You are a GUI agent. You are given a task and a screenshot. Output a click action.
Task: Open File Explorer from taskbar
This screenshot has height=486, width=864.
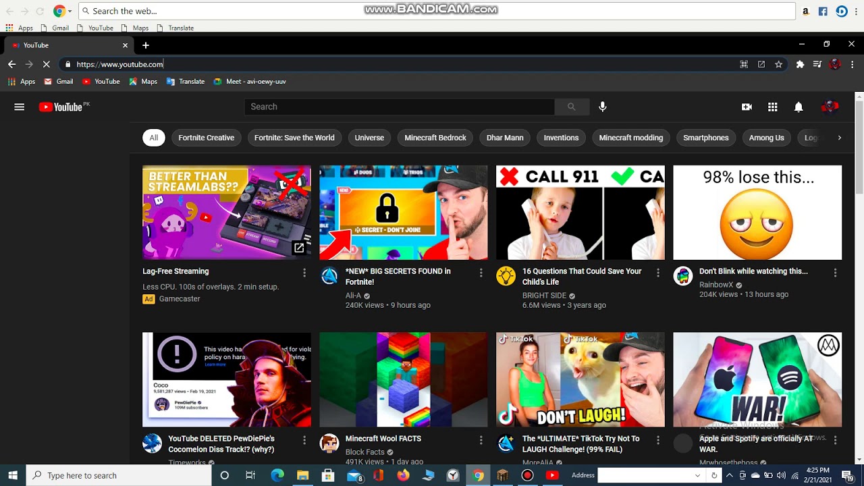[303, 475]
